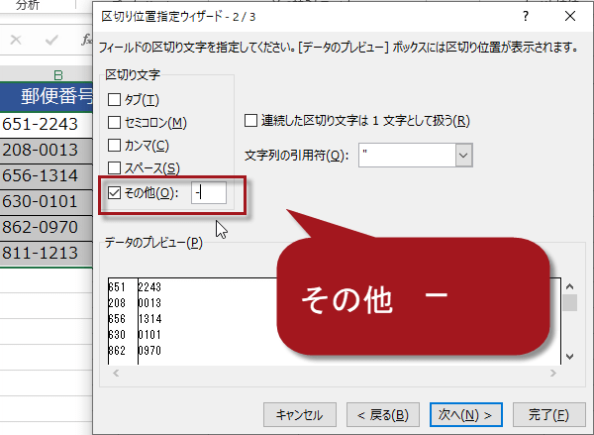Screen dimensions: 594x435
Task: Click the キャンセル button
Action: 300,415
